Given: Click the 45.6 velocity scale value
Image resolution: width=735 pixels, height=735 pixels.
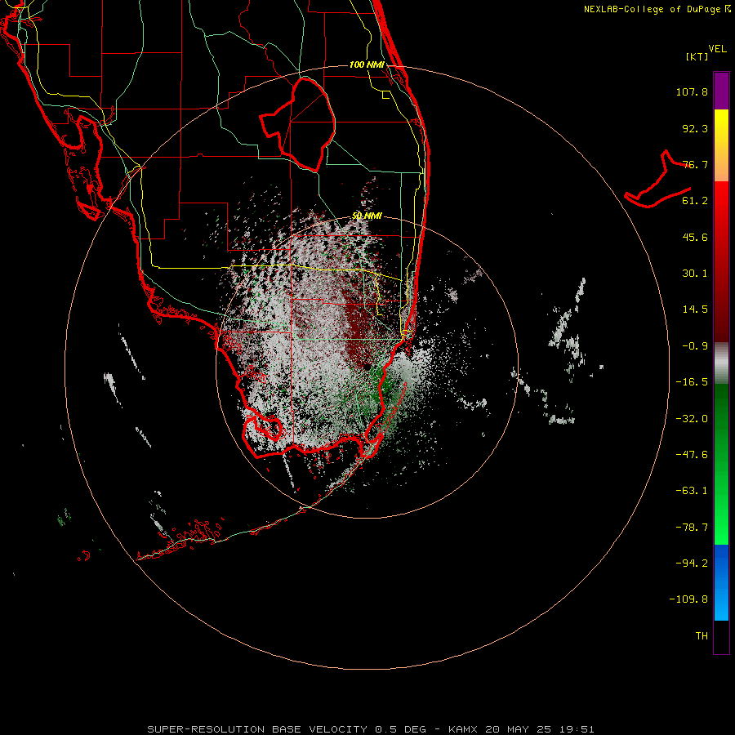Looking at the screenshot, I should [695, 237].
